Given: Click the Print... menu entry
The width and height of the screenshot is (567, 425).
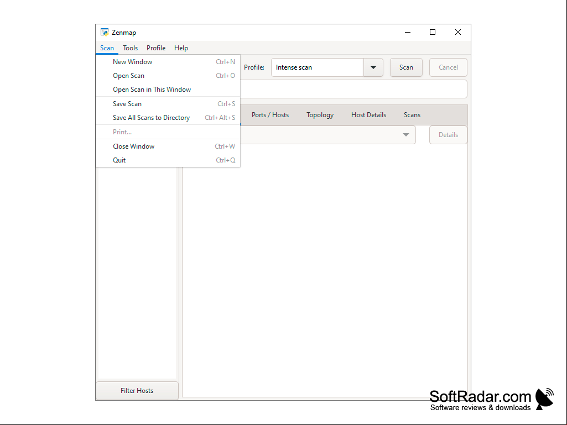Looking at the screenshot, I should tap(168, 132).
